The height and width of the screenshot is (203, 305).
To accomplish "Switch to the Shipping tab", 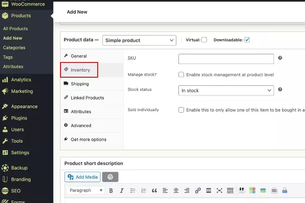I will 79,84.
